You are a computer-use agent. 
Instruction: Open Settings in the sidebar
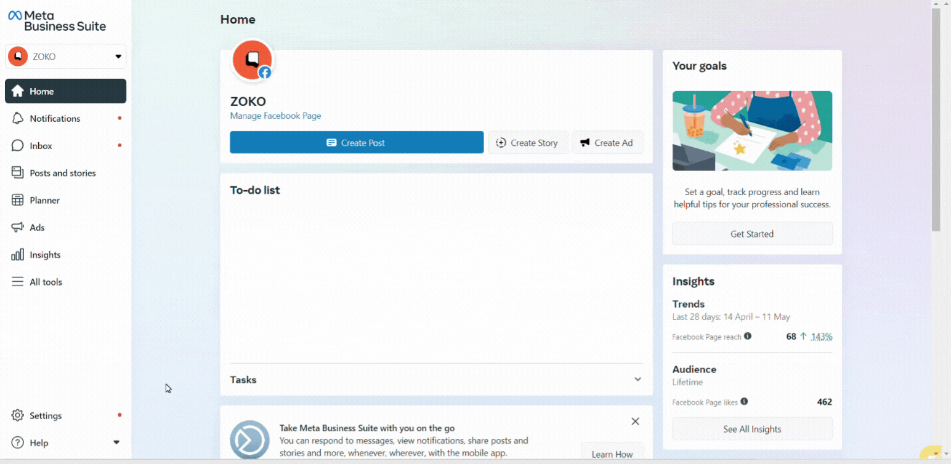(65, 415)
